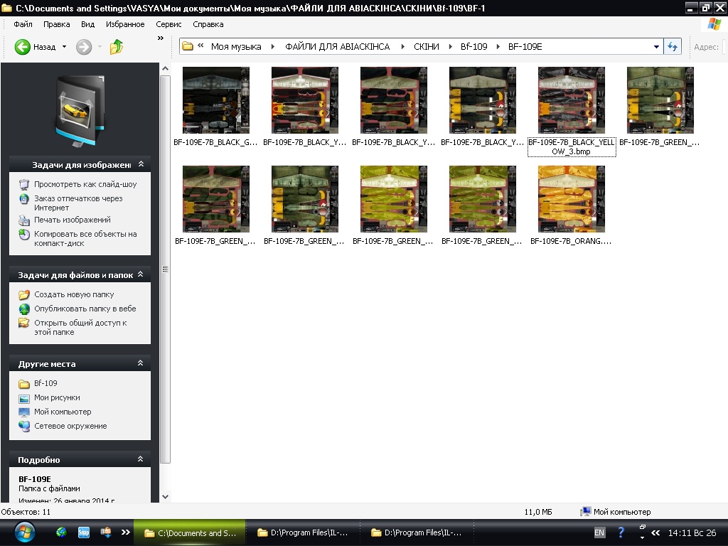Viewport: 728px width, 546px height.
Task: Open the Правка menu
Action: pos(57,24)
